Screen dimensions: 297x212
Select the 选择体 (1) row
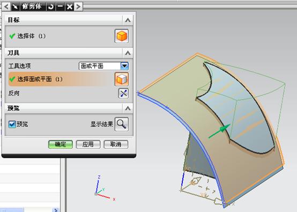pyautogui.click(x=69, y=36)
